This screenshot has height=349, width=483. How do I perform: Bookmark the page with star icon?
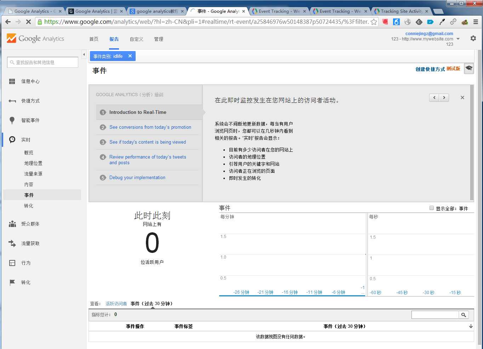374,22
